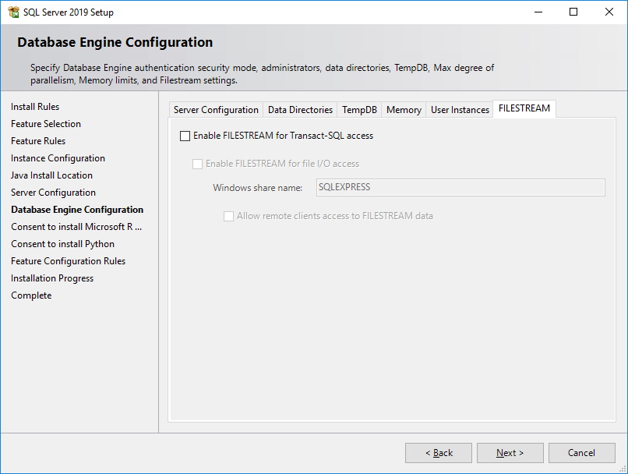
Task: Click Server Configuration in the left step list
Action: 53,193
